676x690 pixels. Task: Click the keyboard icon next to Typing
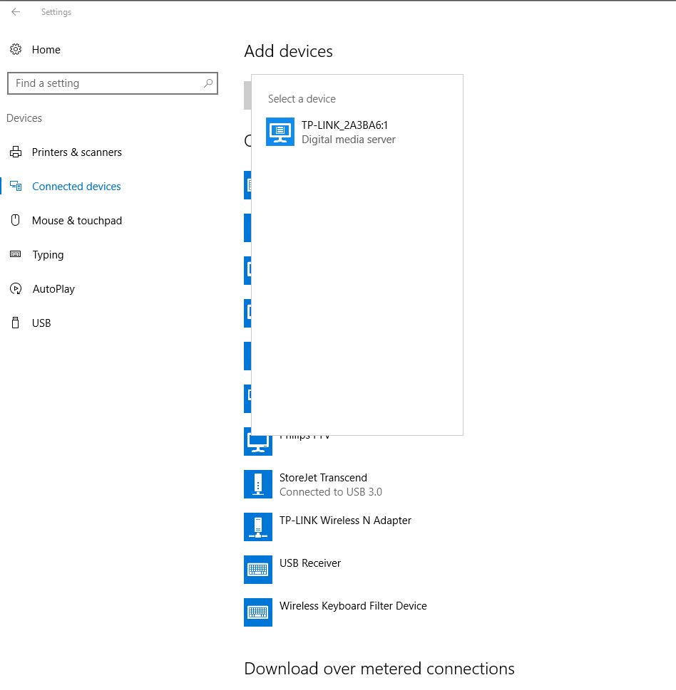point(16,254)
